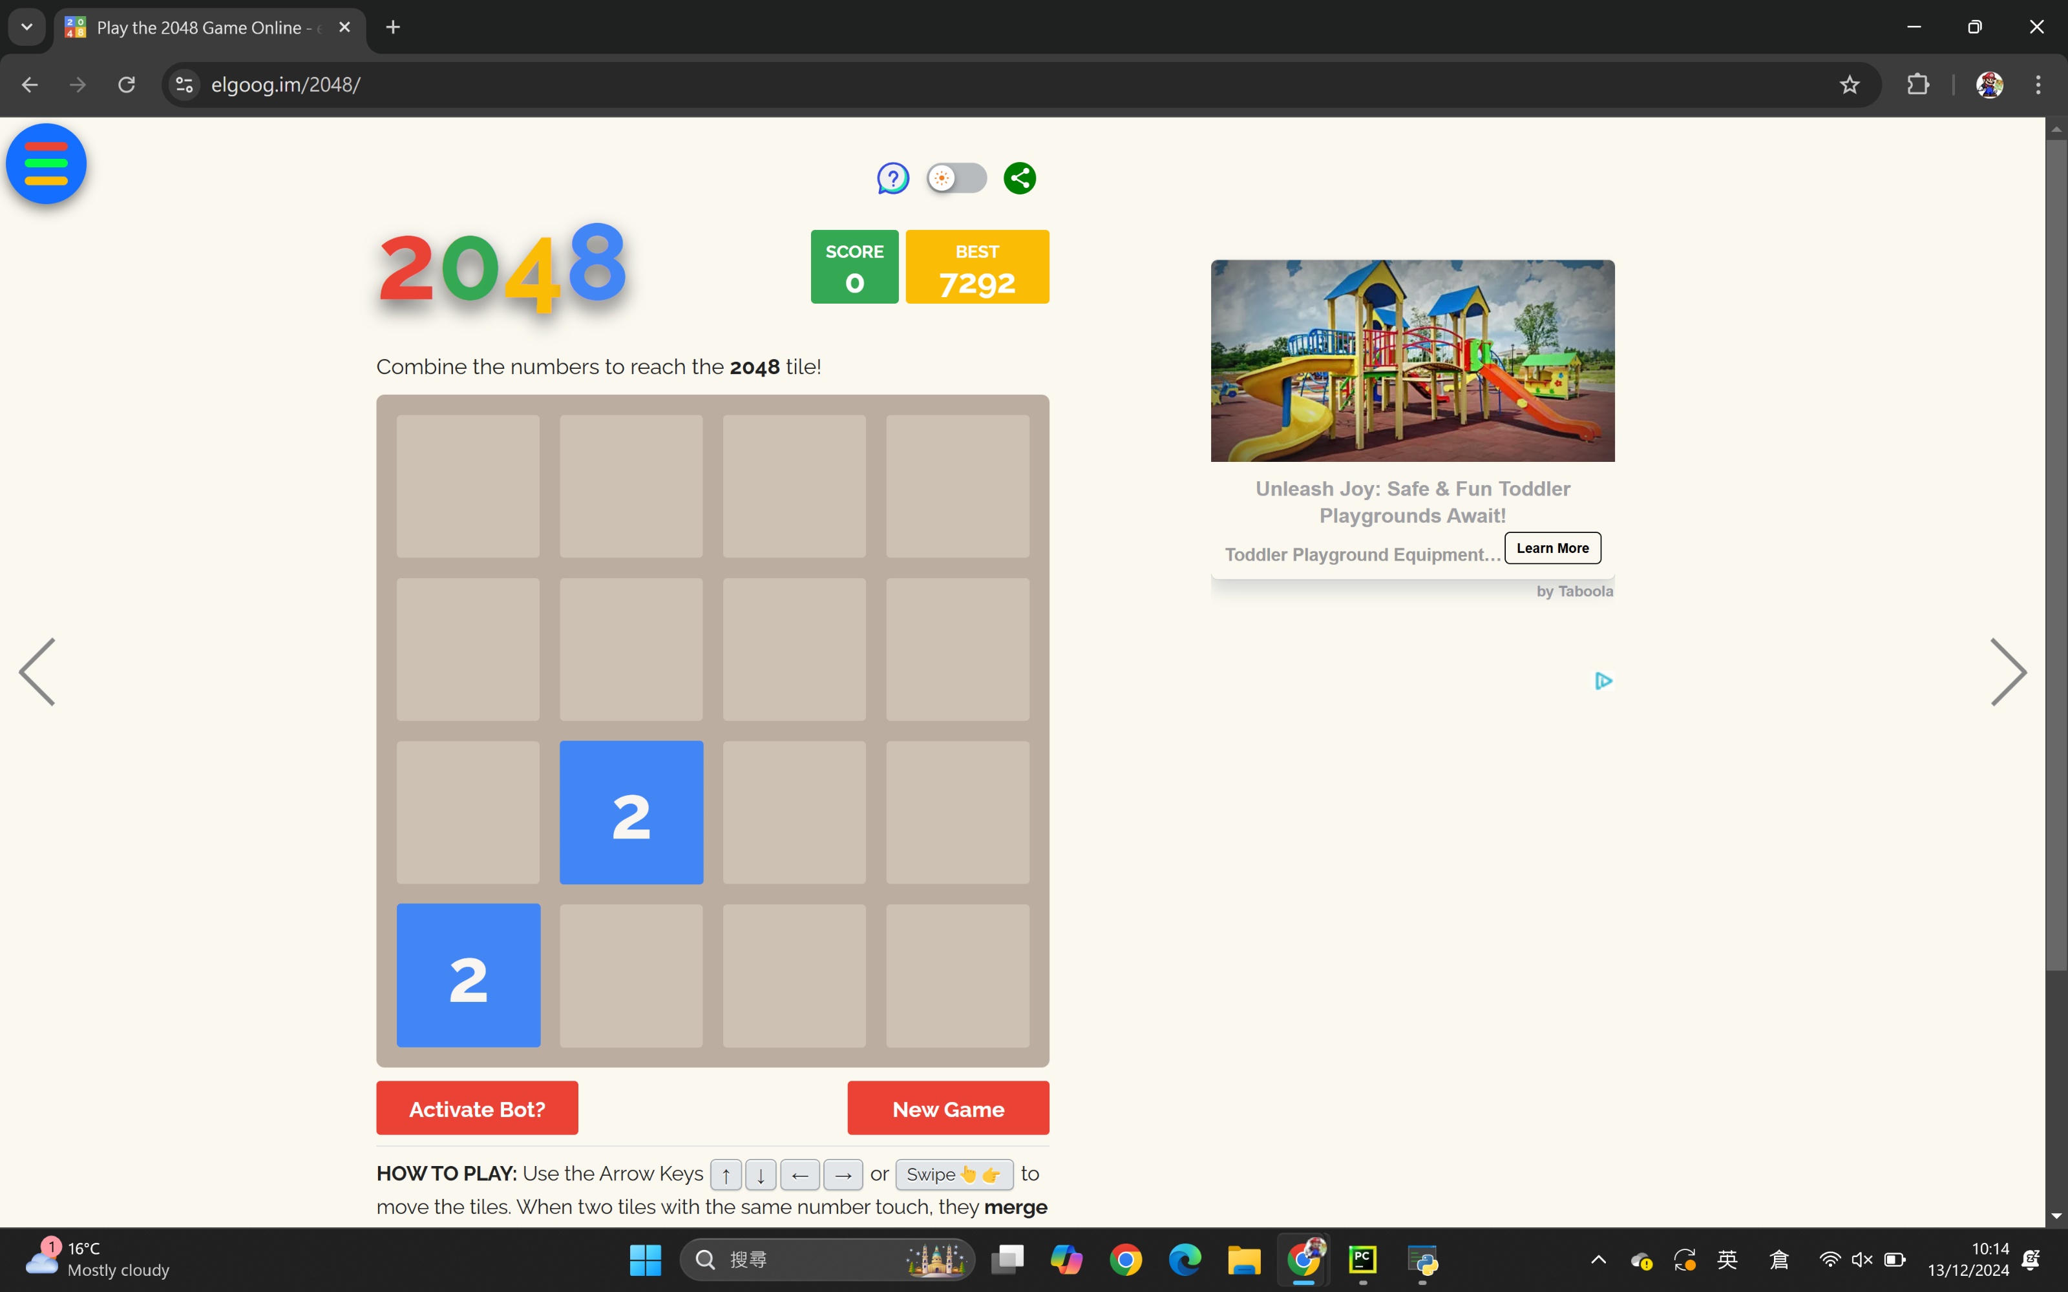The image size is (2068, 1292).
Task: Bookmark this page with the star icon
Action: click(x=1849, y=85)
